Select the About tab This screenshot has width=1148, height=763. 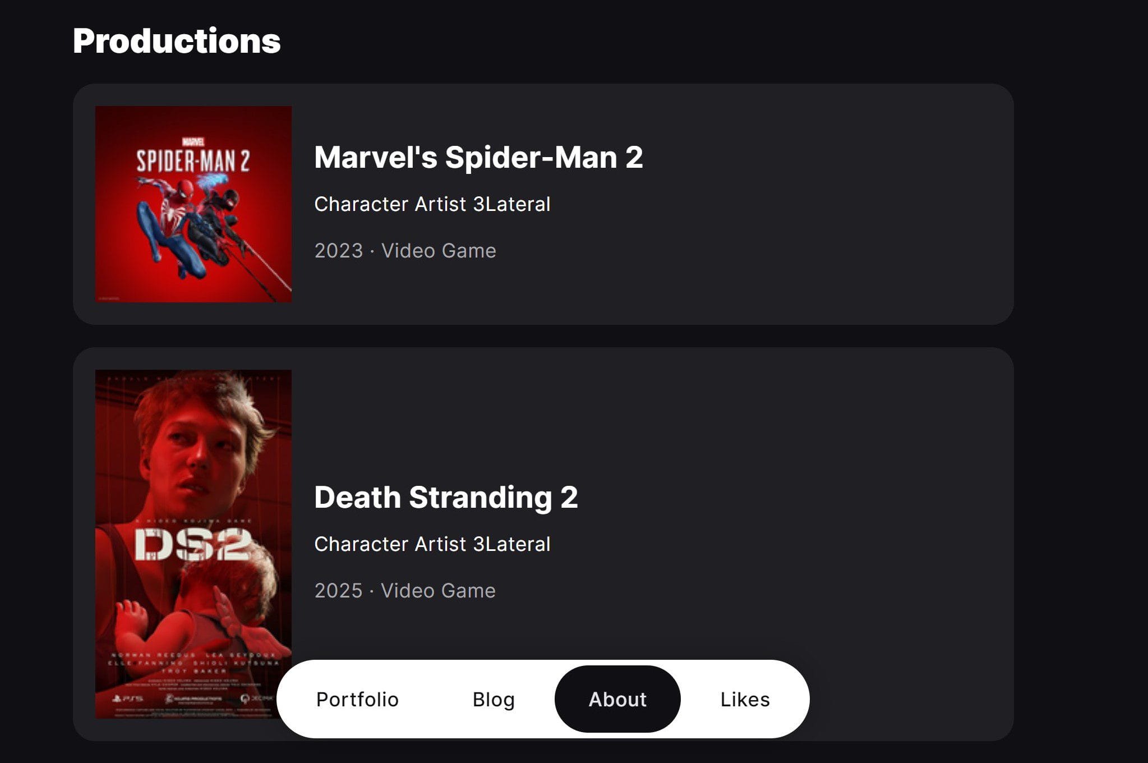click(x=617, y=699)
